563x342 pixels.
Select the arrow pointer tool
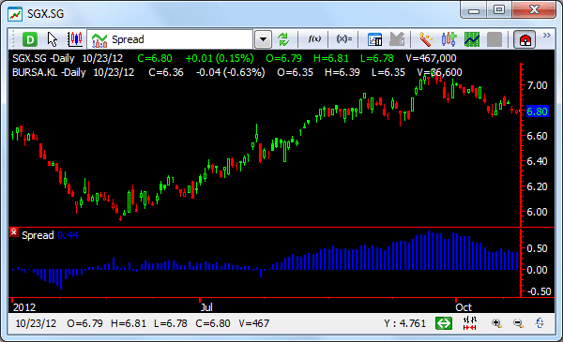(x=53, y=39)
